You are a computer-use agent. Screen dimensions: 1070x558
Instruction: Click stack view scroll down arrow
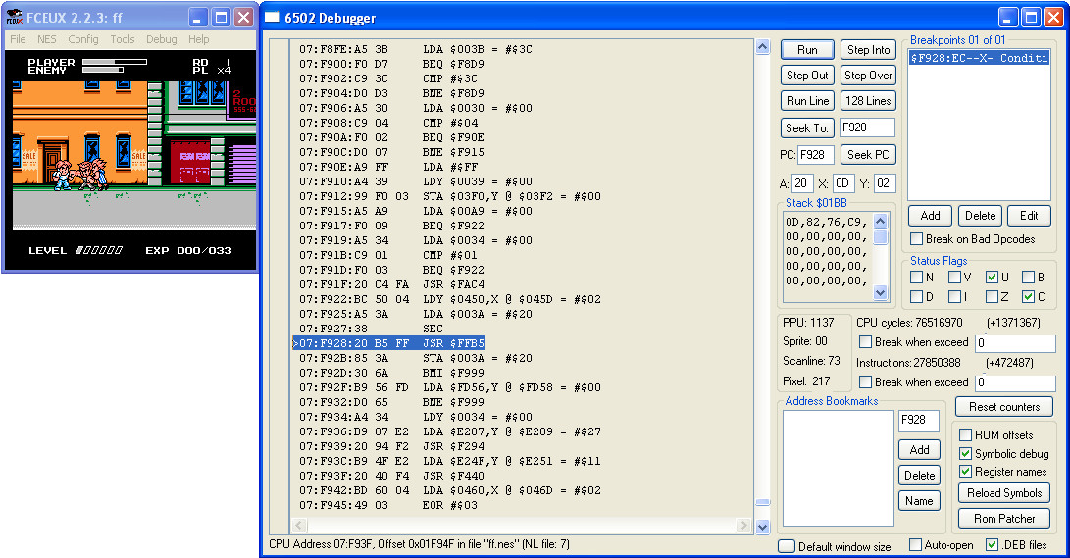[881, 292]
